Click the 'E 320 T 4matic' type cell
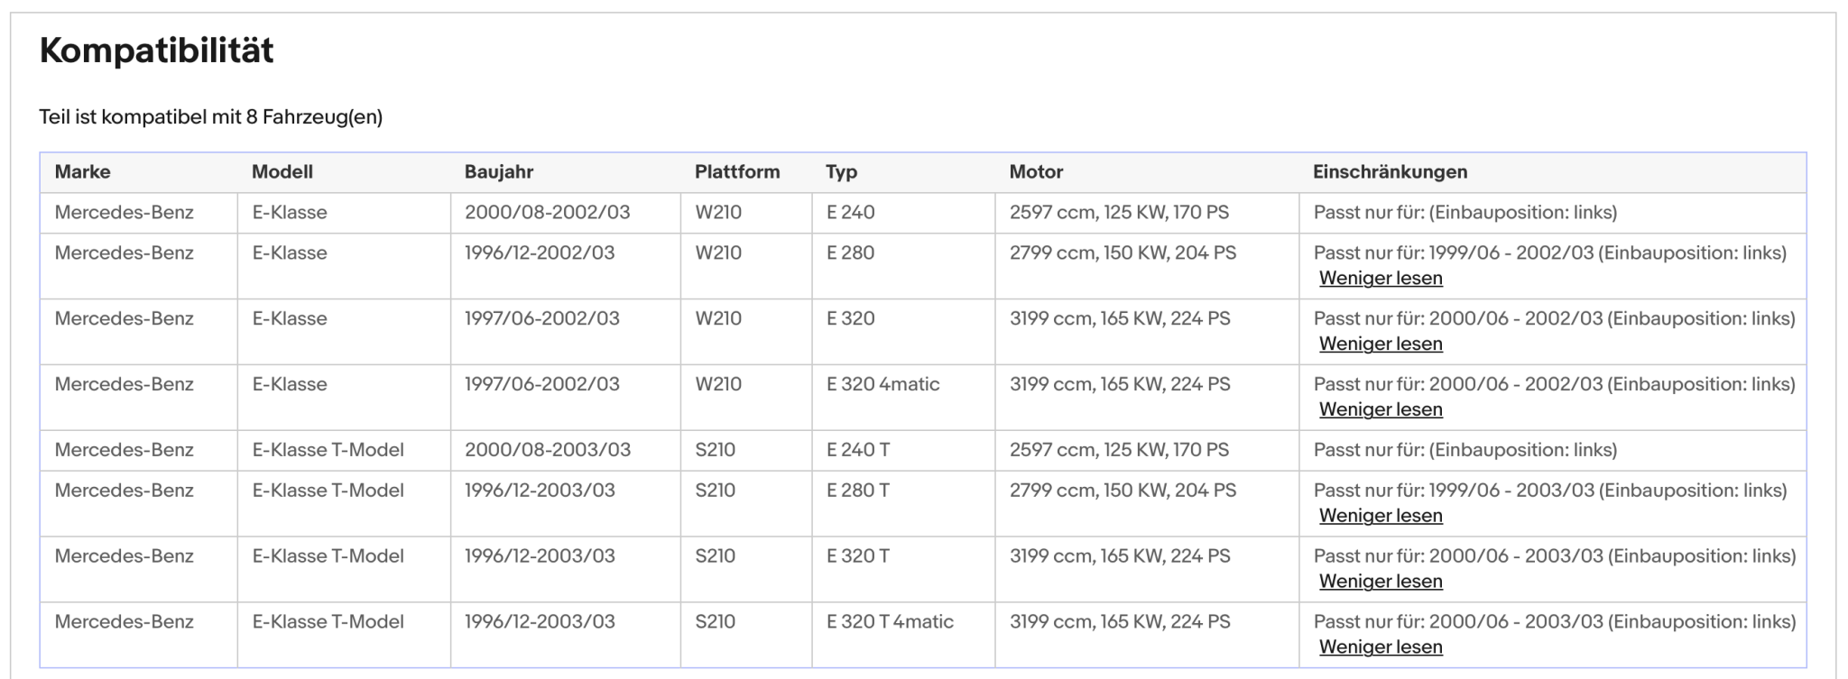Image resolution: width=1848 pixels, height=679 pixels. click(891, 622)
